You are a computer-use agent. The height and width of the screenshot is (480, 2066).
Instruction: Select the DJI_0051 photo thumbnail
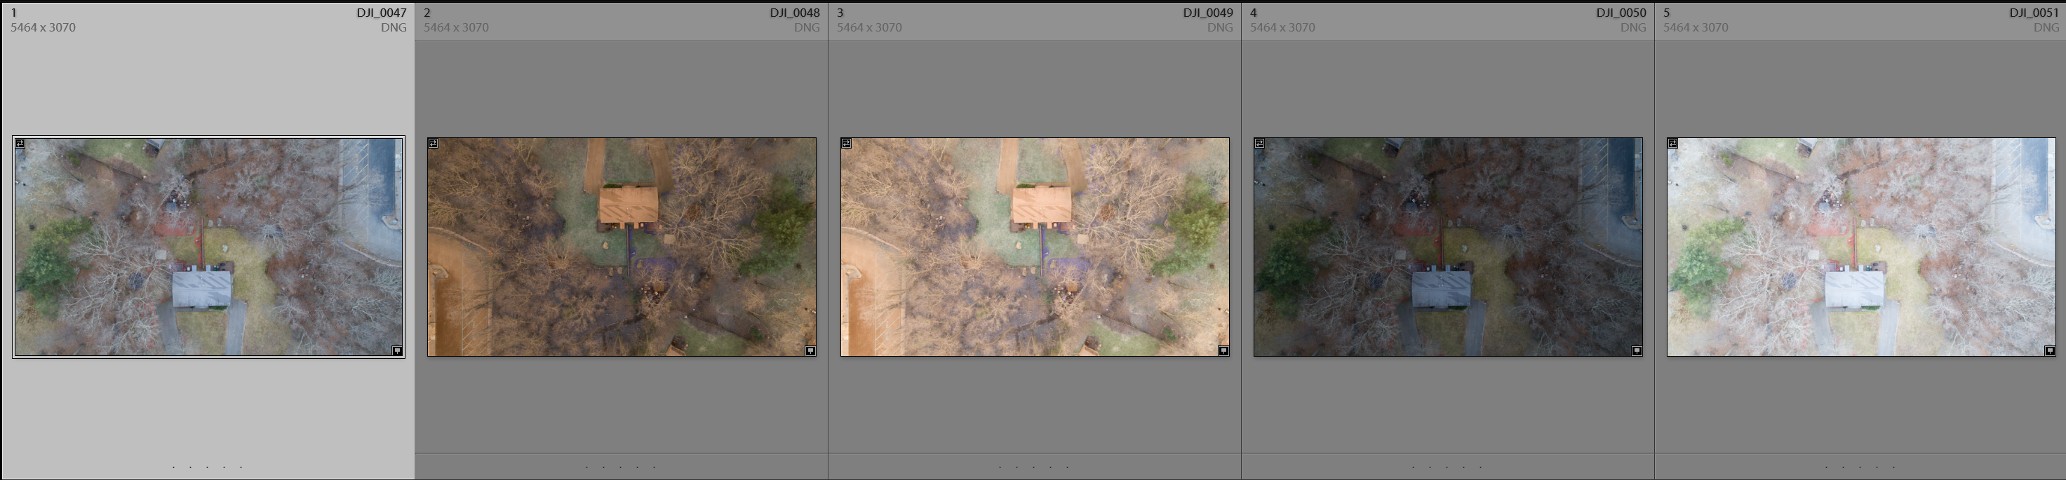tap(1860, 247)
